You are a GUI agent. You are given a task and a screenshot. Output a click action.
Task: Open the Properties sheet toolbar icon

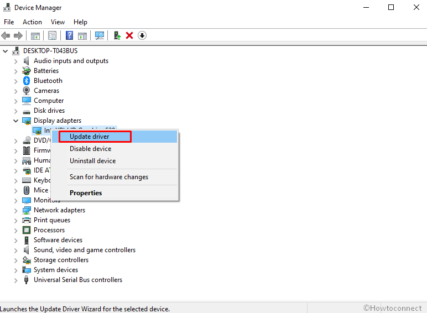click(52, 35)
